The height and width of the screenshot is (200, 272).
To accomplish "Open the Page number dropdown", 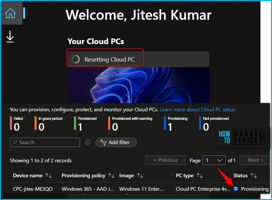I will (x=214, y=160).
